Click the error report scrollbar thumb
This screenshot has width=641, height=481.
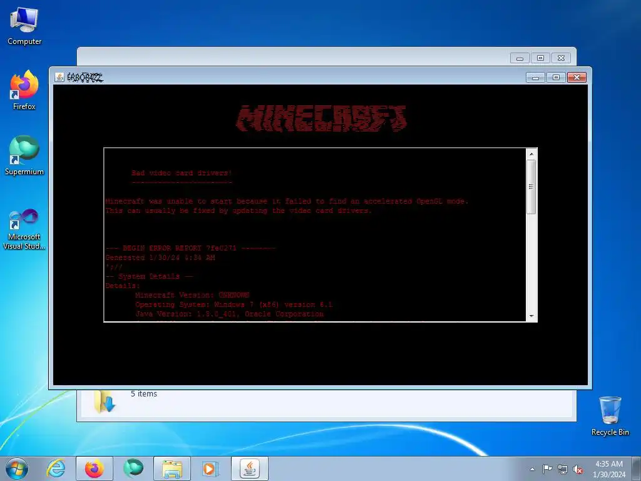pos(531,187)
